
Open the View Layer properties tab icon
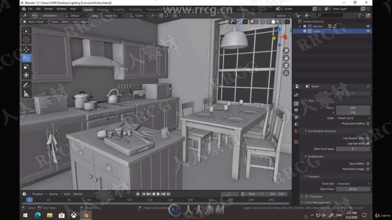(x=296, y=117)
